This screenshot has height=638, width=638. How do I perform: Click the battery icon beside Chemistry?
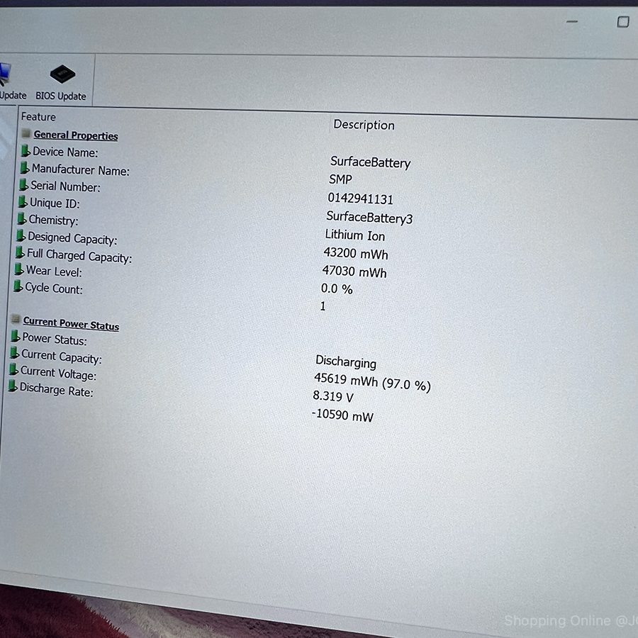point(21,218)
